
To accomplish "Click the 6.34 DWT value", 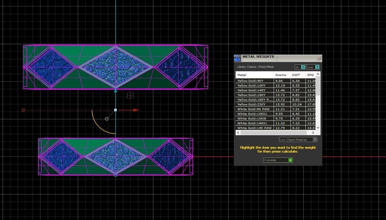I will pyautogui.click(x=296, y=81).
